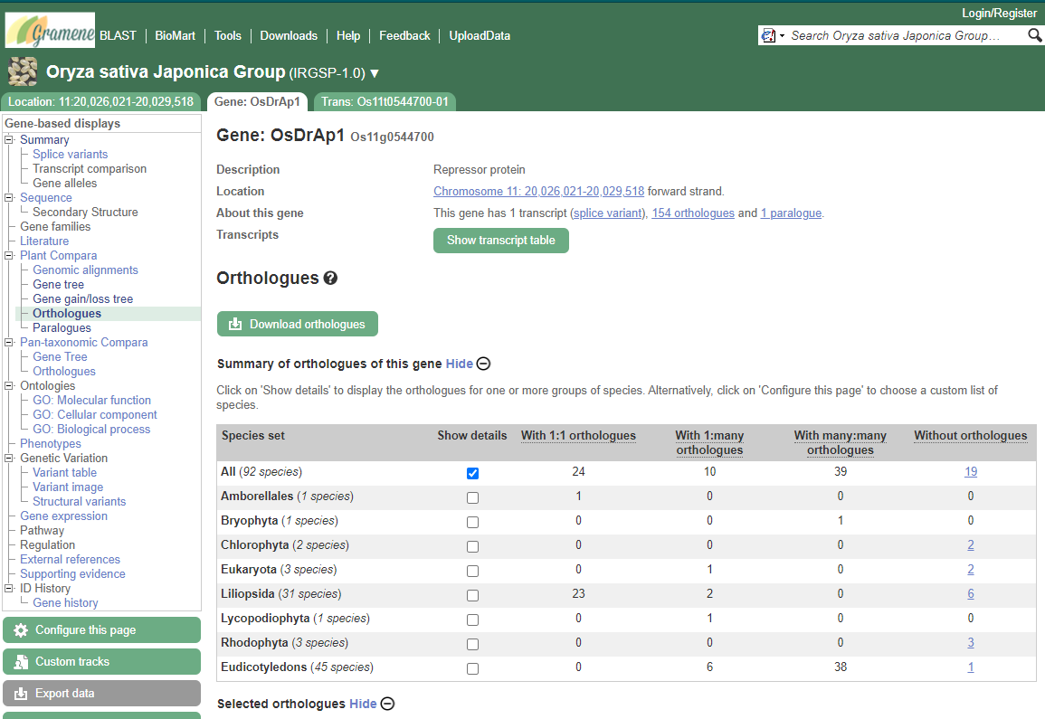Collapse the Summary tree node
The image size is (1045, 719).
click(x=9, y=140)
